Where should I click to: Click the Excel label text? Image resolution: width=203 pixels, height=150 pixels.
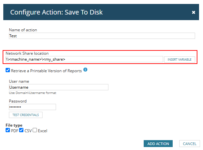[43, 131]
